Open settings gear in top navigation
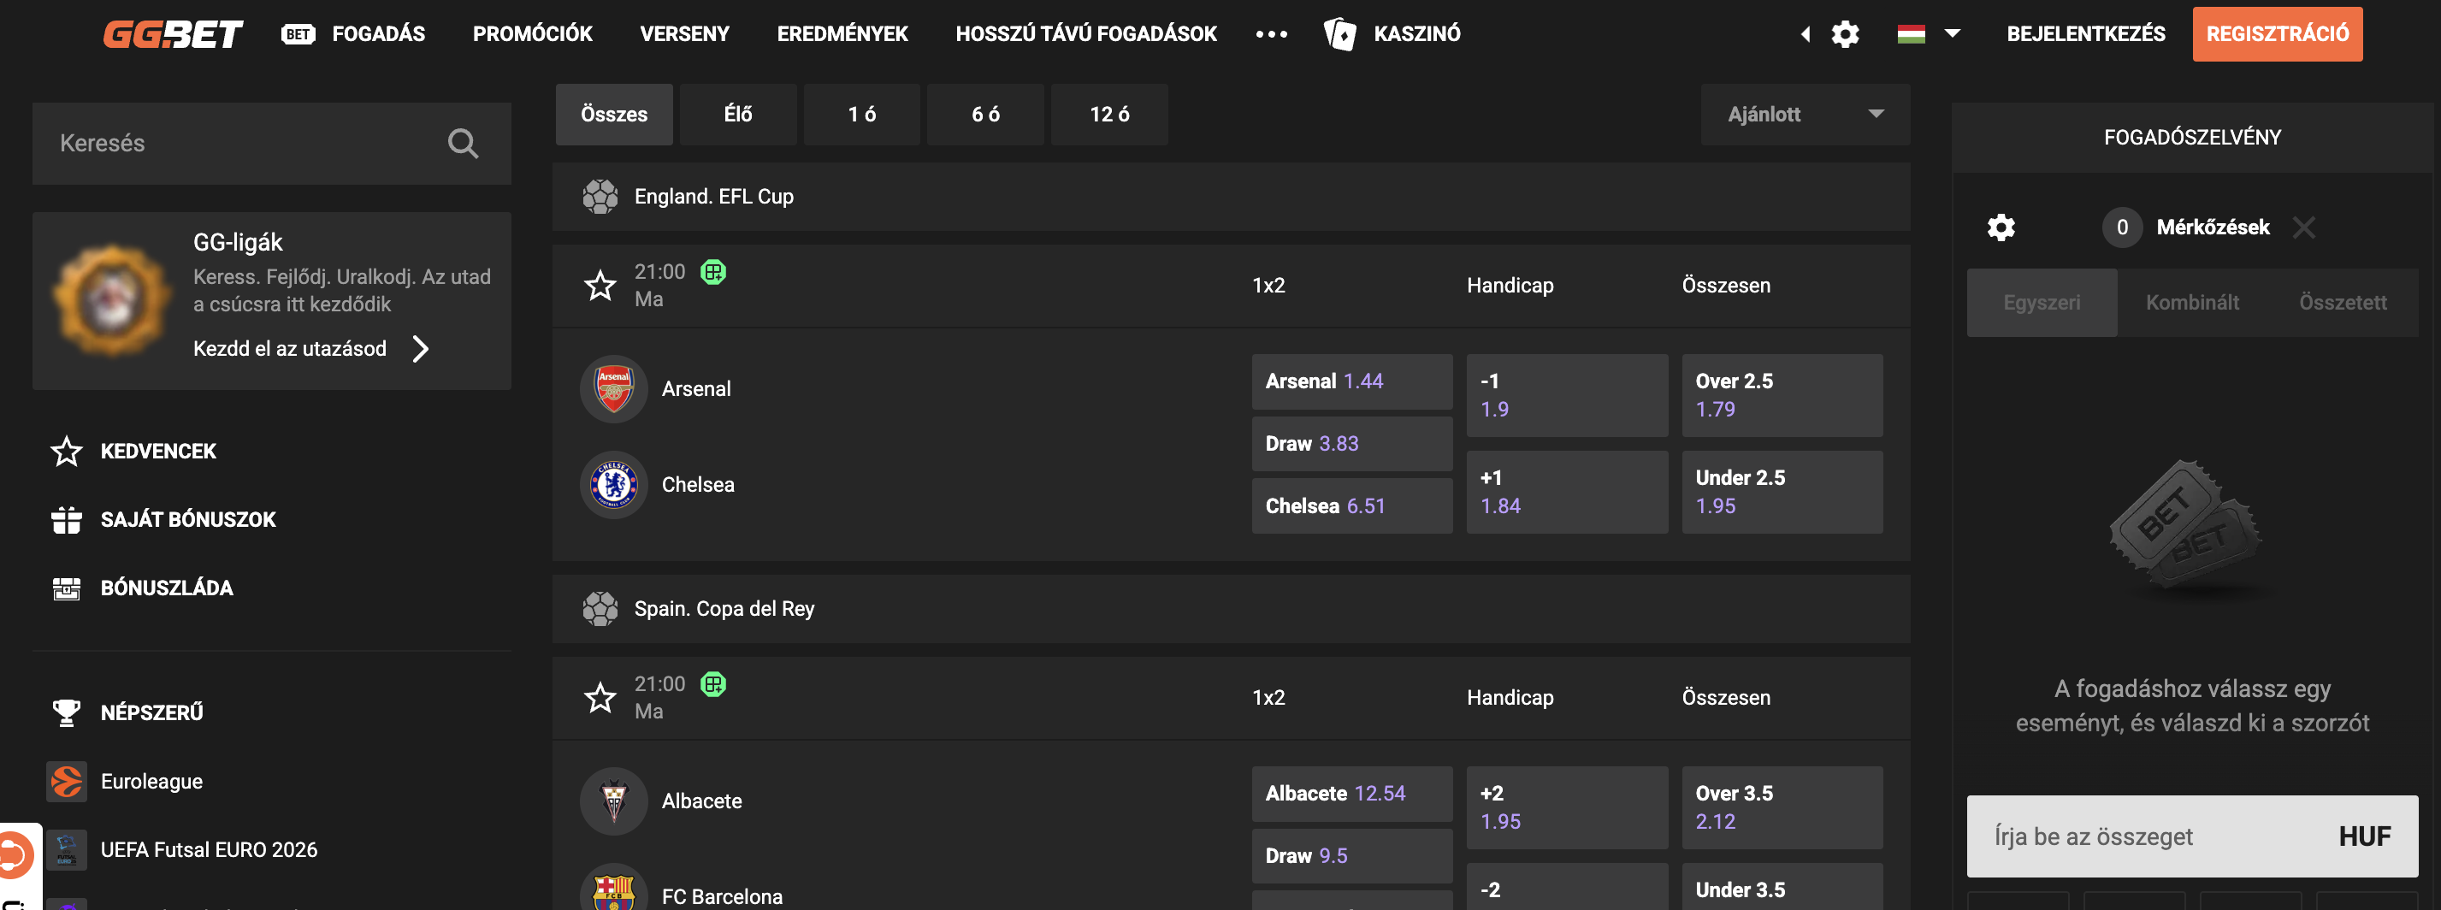Viewport: 2441px width, 910px height. click(x=1844, y=34)
